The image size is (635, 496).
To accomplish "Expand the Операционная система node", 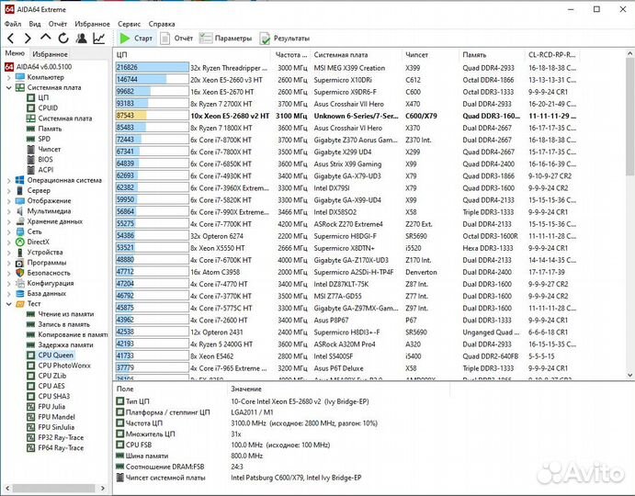I will 8,181.
